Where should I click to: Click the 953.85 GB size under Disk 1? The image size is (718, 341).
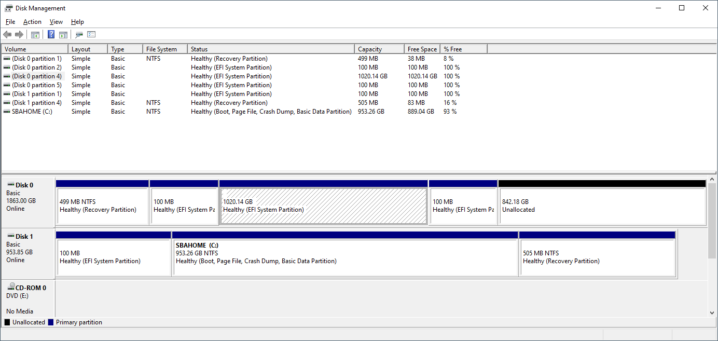(20, 252)
